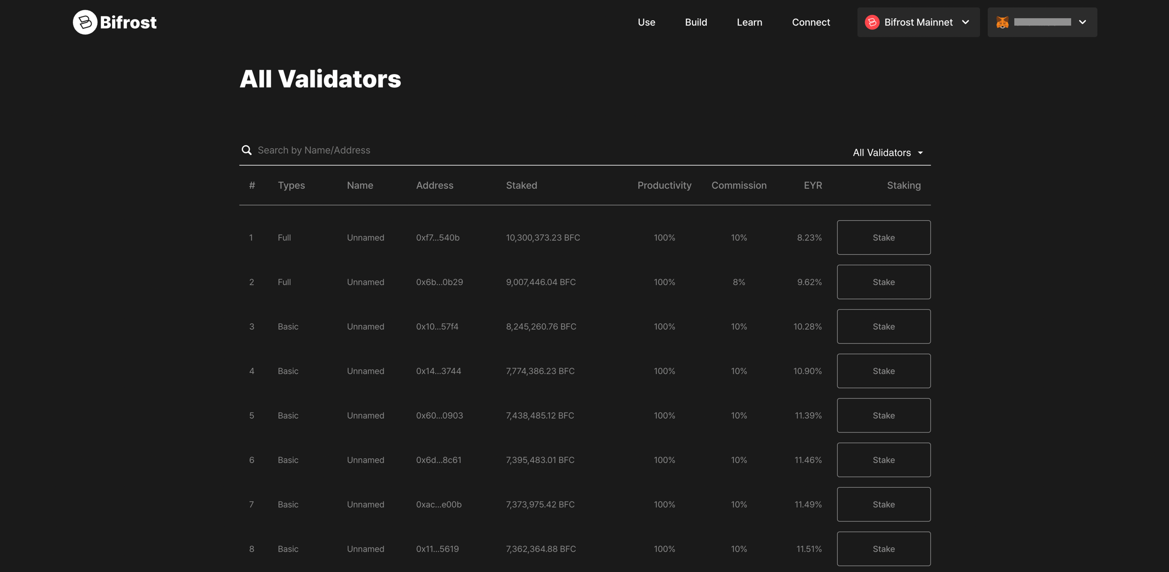Image resolution: width=1169 pixels, height=572 pixels.
Task: Stake on validator 0xf7...540b
Action: click(x=883, y=238)
